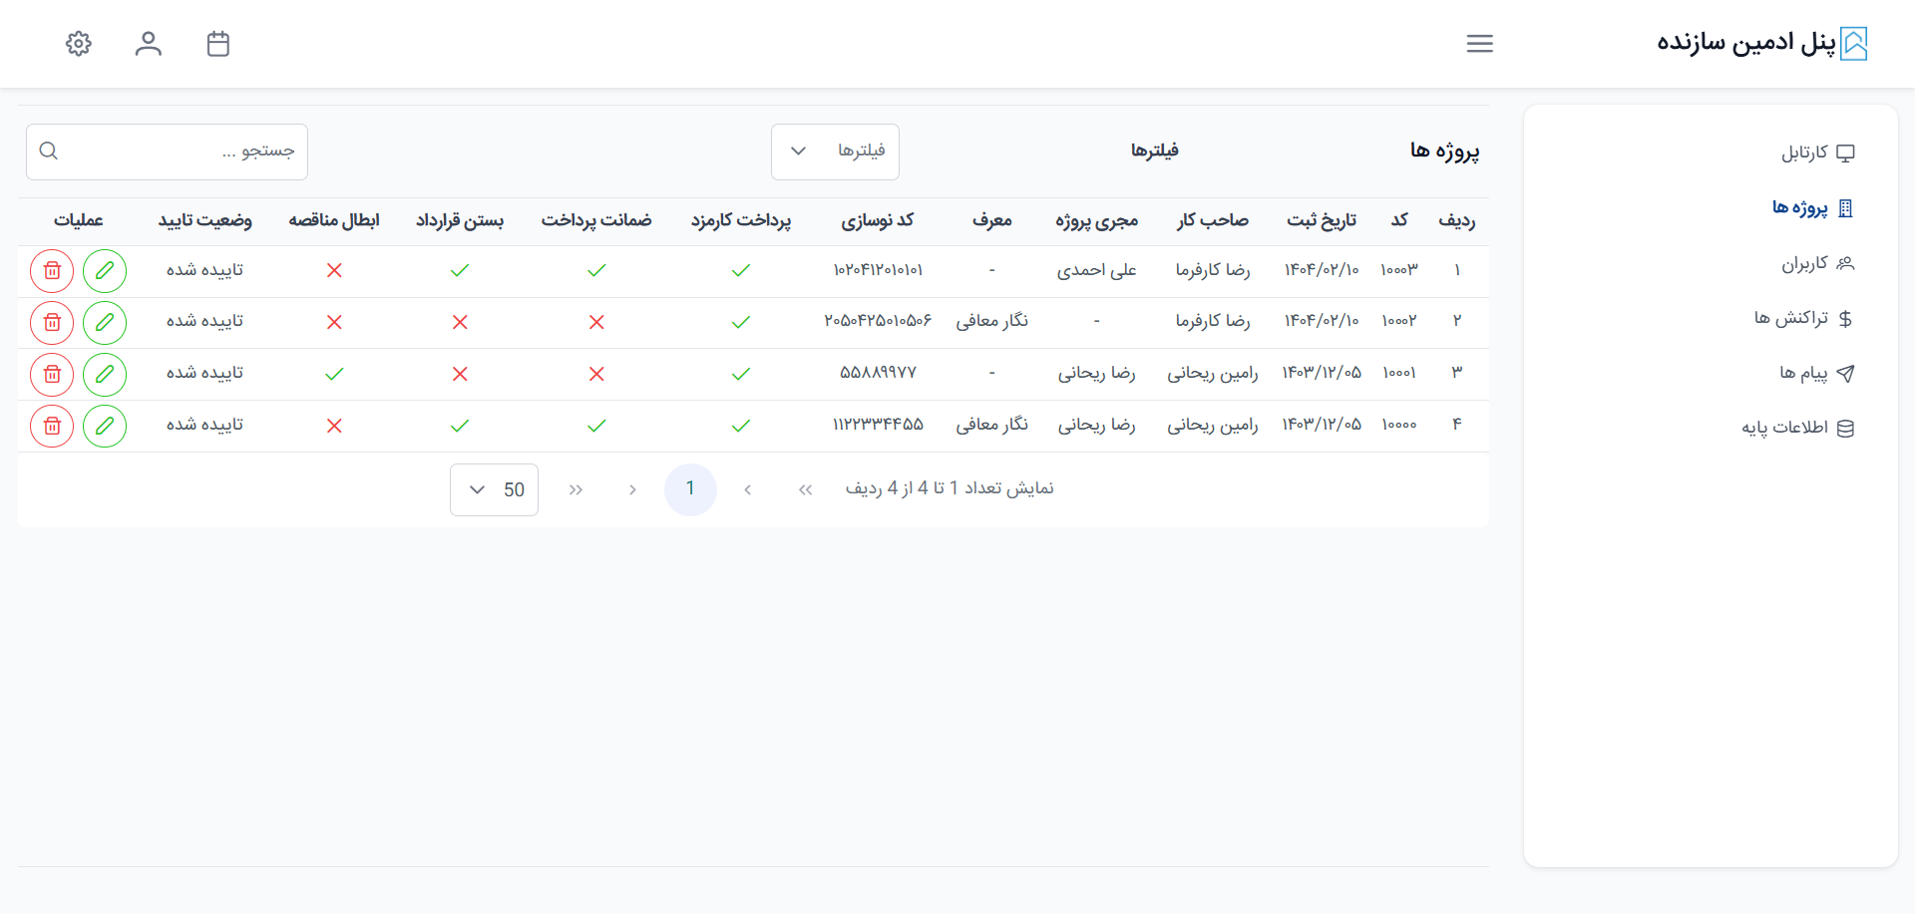
Task: Expand the فیلترها dropdown
Action: pos(835,152)
